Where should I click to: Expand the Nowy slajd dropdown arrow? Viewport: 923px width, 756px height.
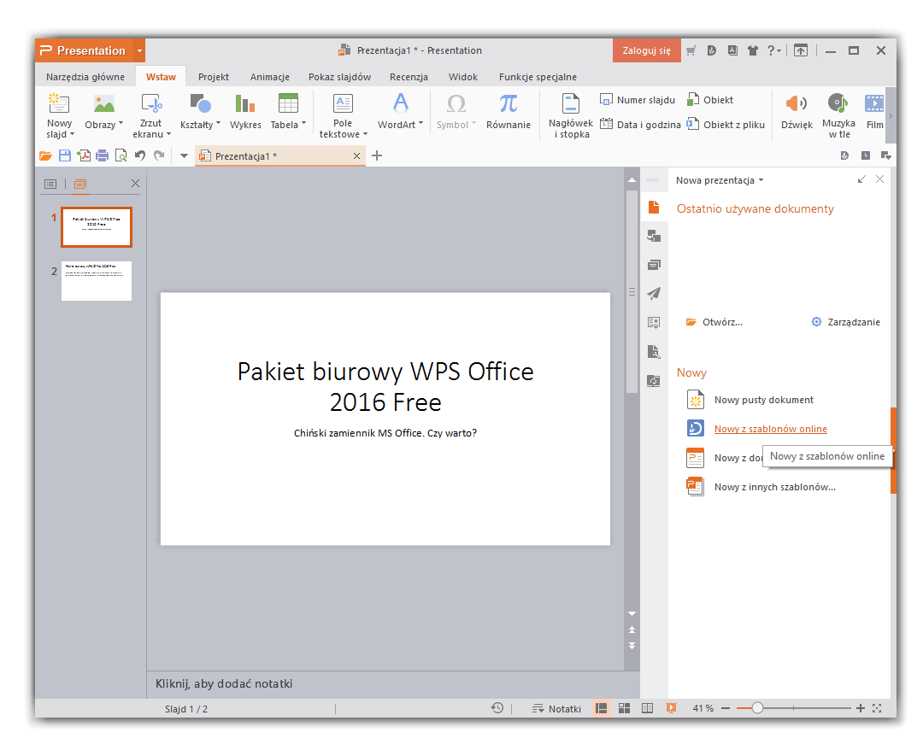pyautogui.click(x=73, y=135)
